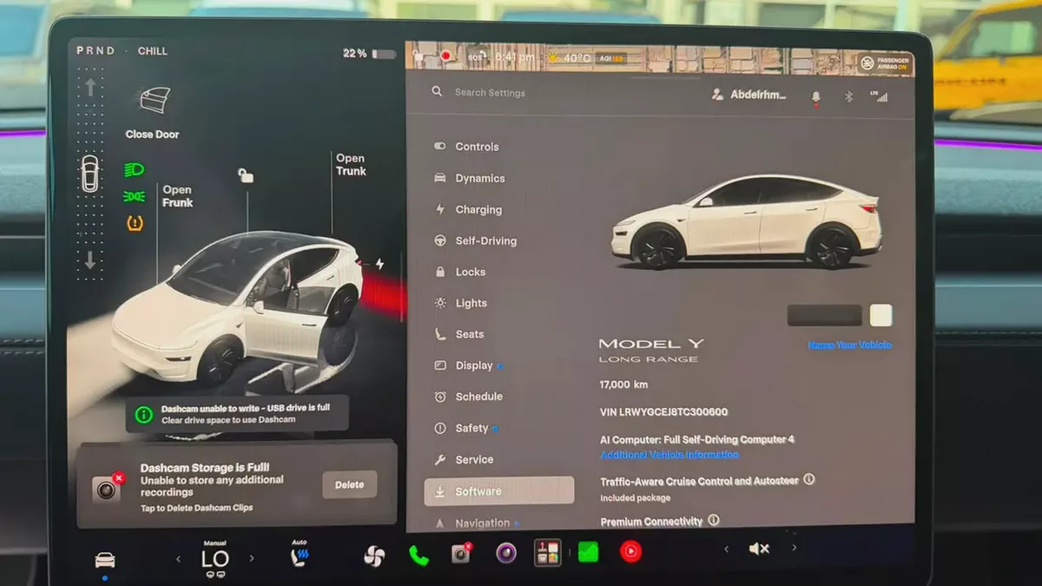Tap the Manual LO temperature setting
The height and width of the screenshot is (586, 1042).
coord(215,558)
